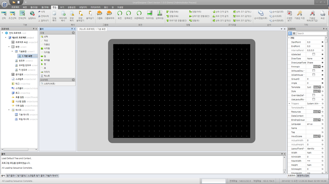
Task: Enable the OverridesDef property checkbox
Action: [x=313, y=95]
